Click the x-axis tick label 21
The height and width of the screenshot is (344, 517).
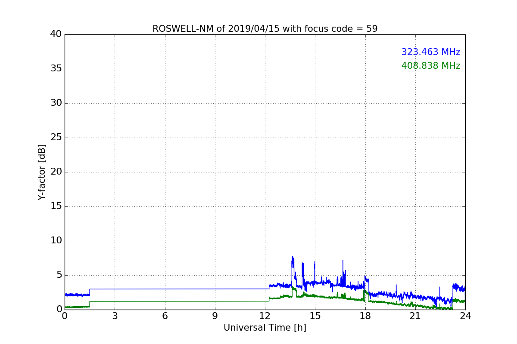pyautogui.click(x=415, y=316)
